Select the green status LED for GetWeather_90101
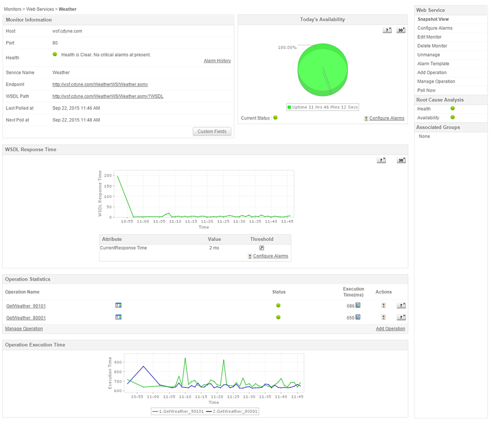This screenshot has width=490, height=428. coord(278,305)
